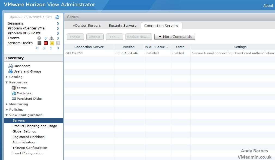Collapse the View Configuration section
Screen dimensions: 275x160
click(7, 115)
